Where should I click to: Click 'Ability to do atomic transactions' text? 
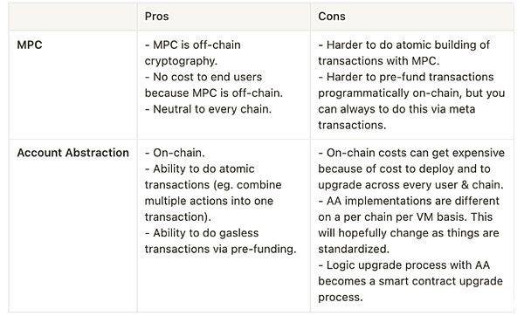[199, 176]
